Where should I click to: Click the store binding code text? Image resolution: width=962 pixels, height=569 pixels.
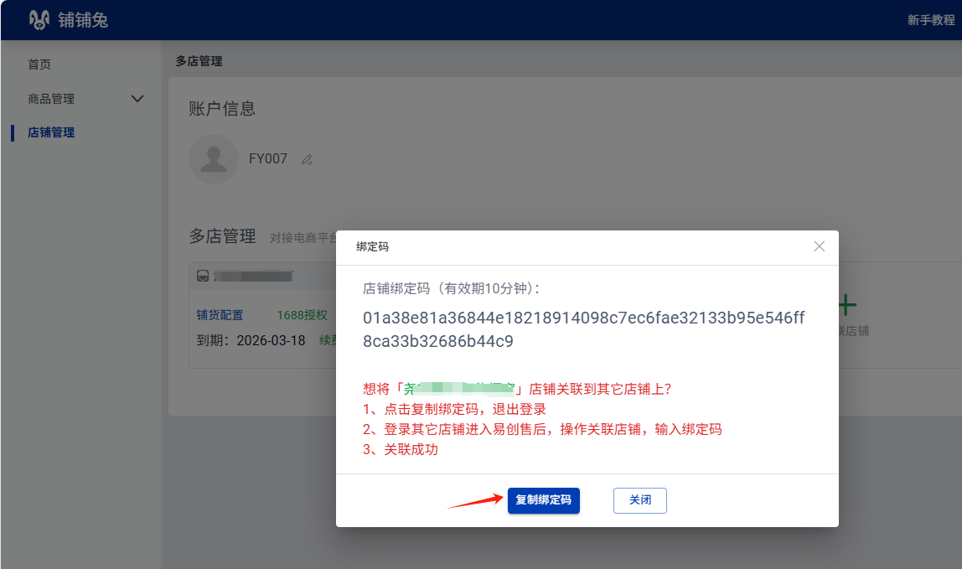point(583,329)
